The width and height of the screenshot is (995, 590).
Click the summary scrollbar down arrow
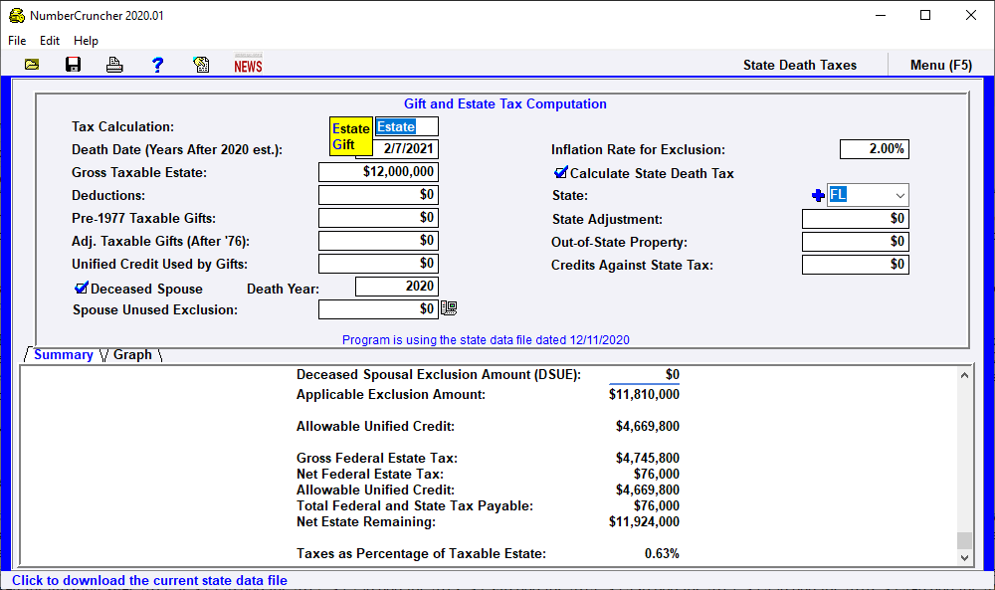point(964,557)
